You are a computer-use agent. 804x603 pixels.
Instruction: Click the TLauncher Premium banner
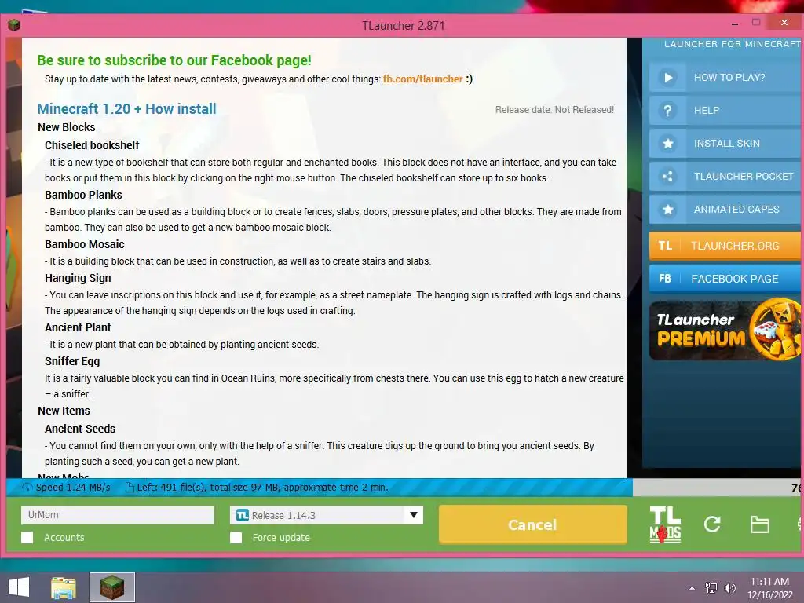[725, 330]
